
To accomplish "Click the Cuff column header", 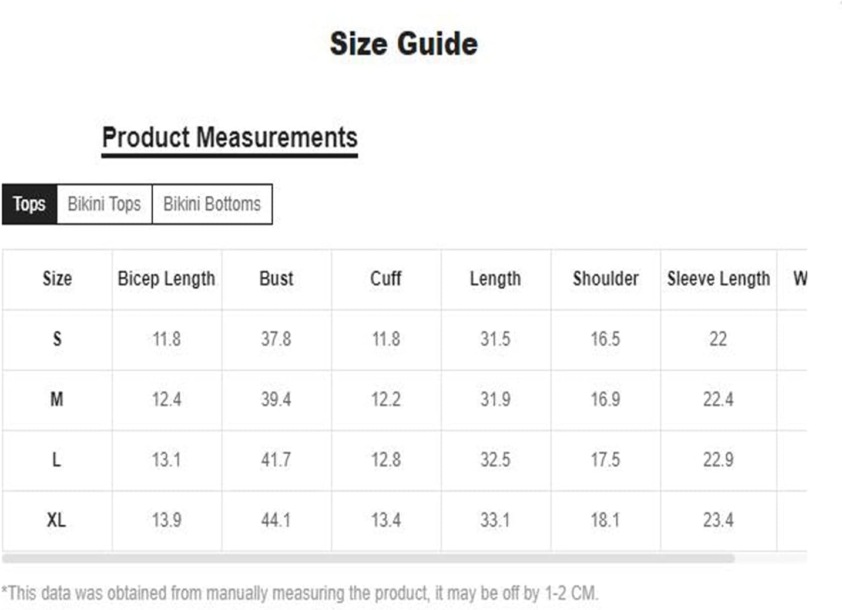I will (386, 279).
